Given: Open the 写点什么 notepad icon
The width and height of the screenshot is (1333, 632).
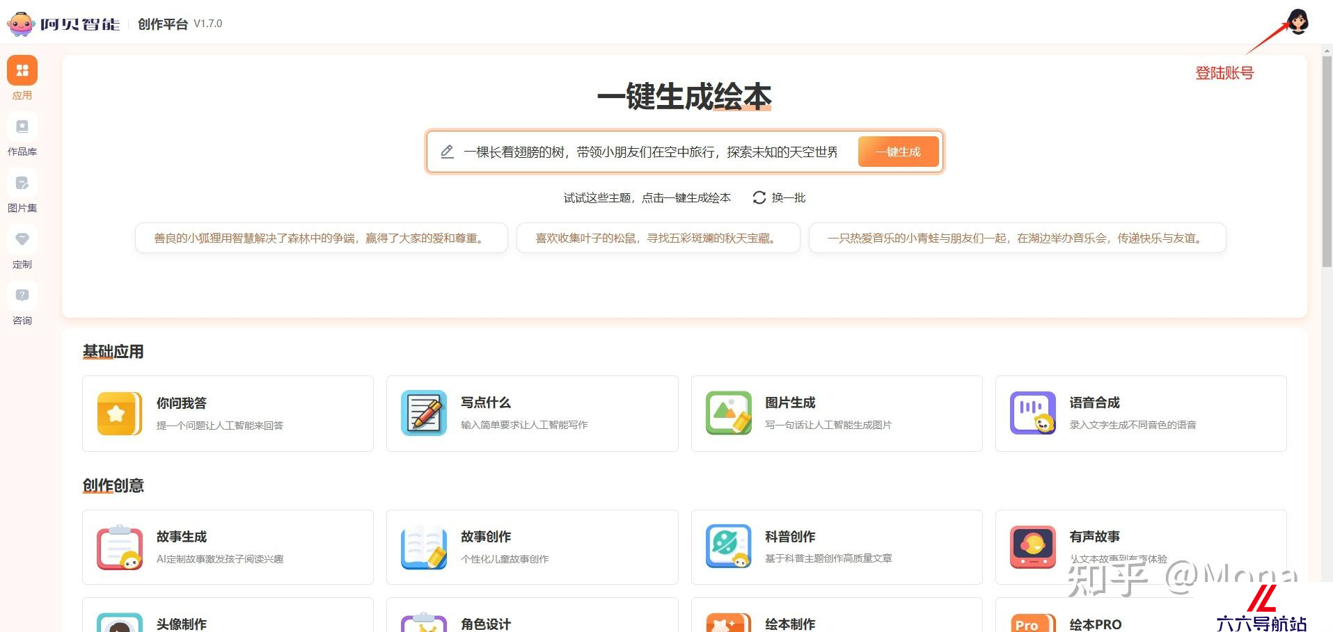Looking at the screenshot, I should click(x=424, y=413).
